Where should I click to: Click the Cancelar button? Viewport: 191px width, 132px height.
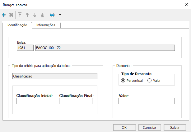[x=149, y=127]
